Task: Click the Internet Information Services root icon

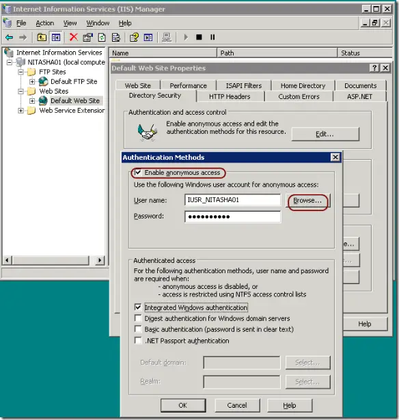Action: 9,52
